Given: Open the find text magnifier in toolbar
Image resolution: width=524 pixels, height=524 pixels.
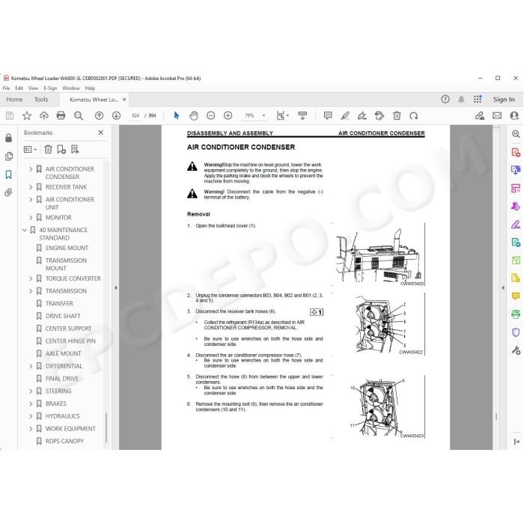Looking at the screenshot, I should [79, 115].
